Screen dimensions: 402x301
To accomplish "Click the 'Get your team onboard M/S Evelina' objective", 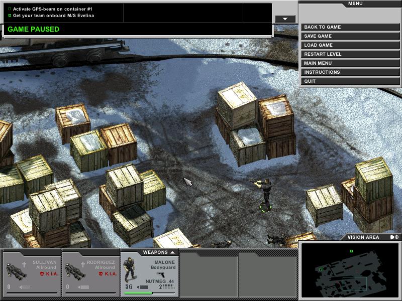I will pos(53,16).
